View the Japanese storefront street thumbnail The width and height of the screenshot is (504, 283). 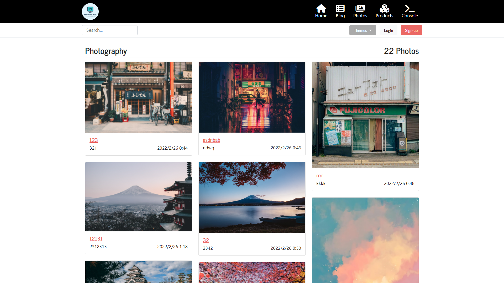click(x=139, y=97)
